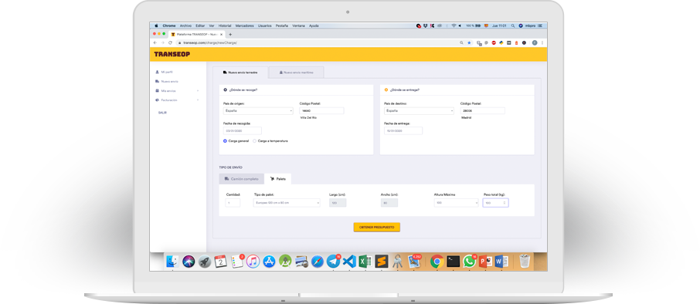Open Google Chrome from the dock
Image resolution: width=700 pixels, height=304 pixels.
pyautogui.click(x=437, y=262)
